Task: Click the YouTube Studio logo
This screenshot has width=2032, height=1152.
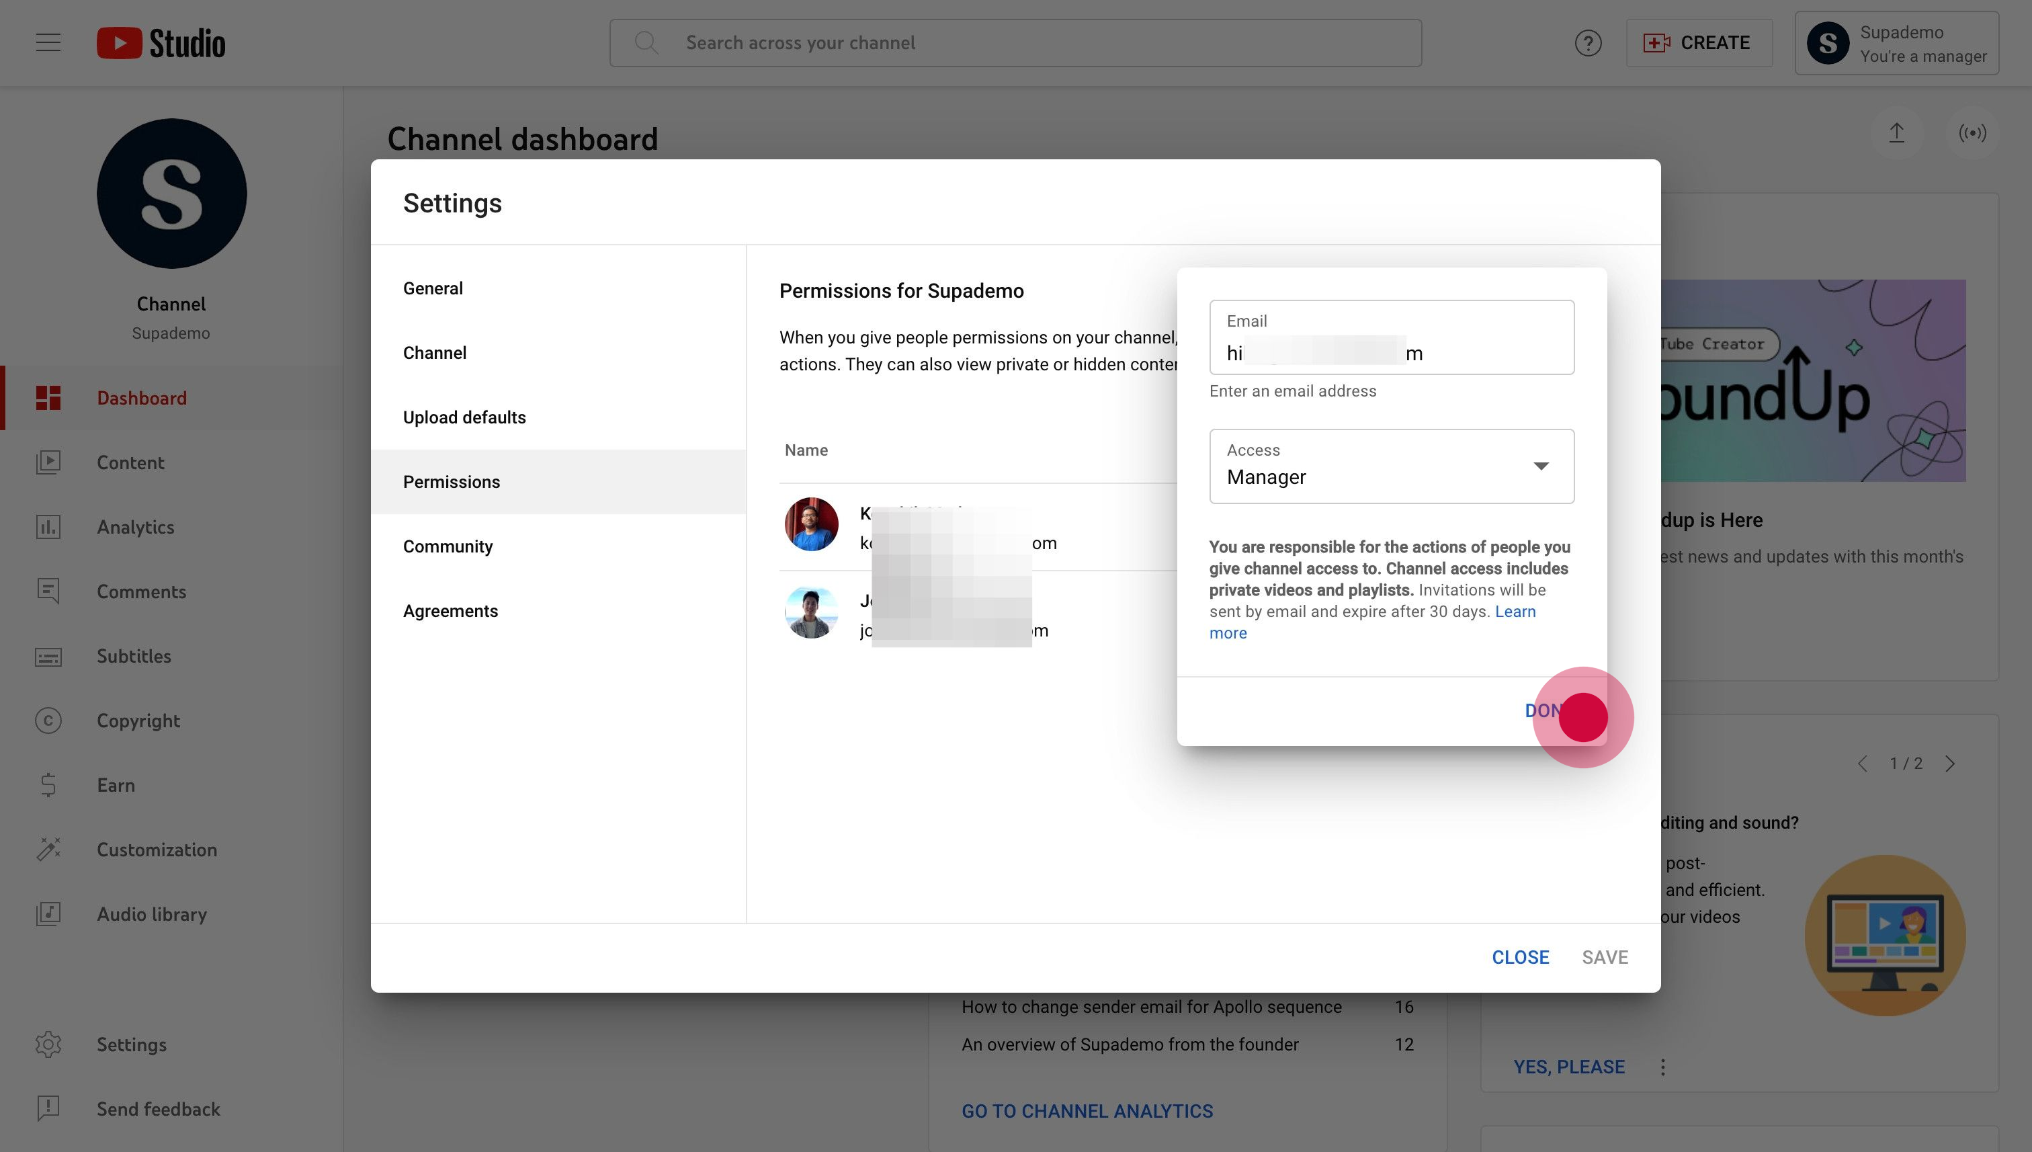Action: tap(161, 43)
